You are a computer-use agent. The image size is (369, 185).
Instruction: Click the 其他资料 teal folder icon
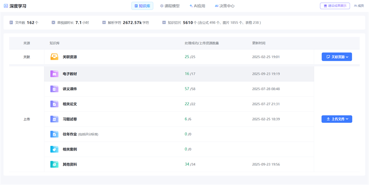tap(54, 164)
